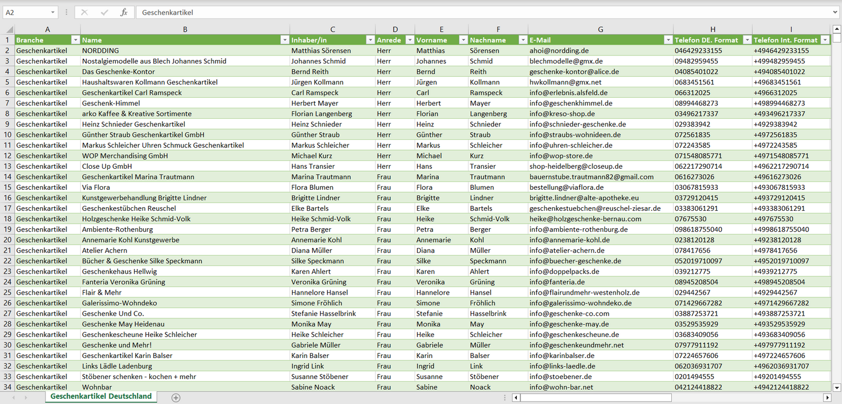This screenshot has height=404, width=842.
Task: Open the Anrede column filter dropdown
Action: pyautogui.click(x=410, y=40)
